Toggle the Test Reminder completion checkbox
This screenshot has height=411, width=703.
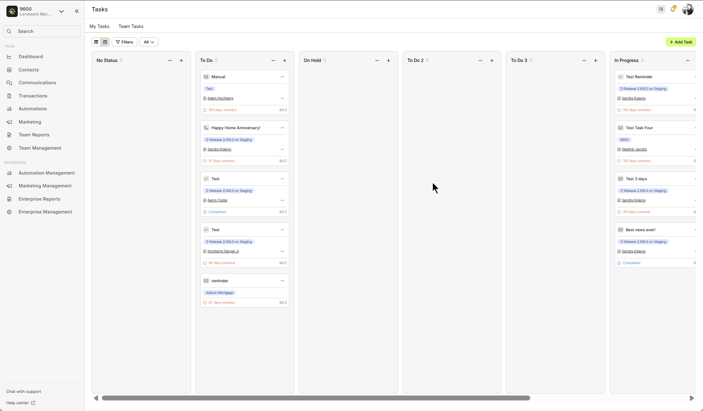620,77
